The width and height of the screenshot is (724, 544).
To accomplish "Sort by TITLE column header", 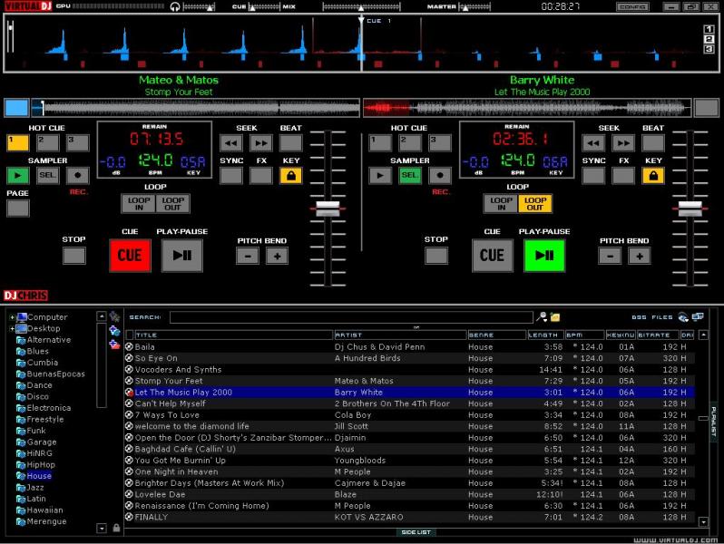I will point(233,335).
